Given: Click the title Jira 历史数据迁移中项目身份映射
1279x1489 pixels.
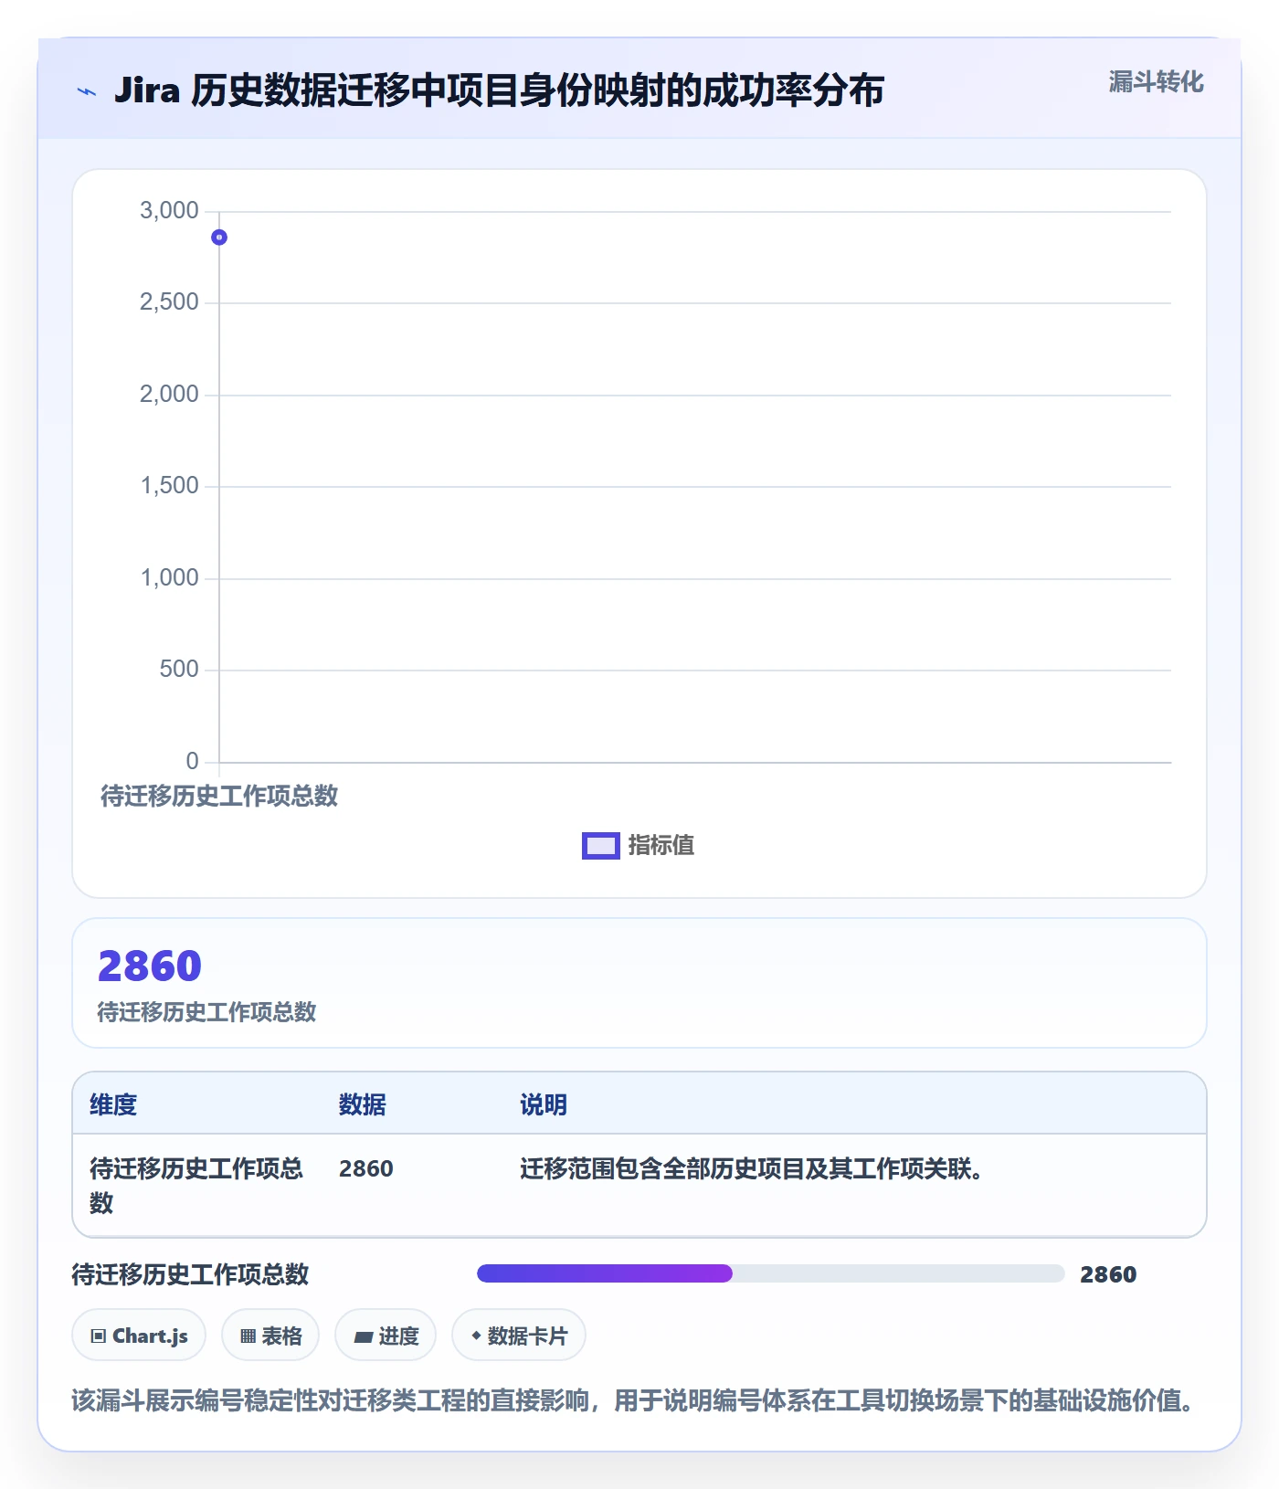Looking at the screenshot, I should (499, 90).
